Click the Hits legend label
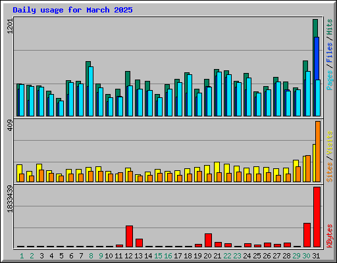 [x=330, y=27]
